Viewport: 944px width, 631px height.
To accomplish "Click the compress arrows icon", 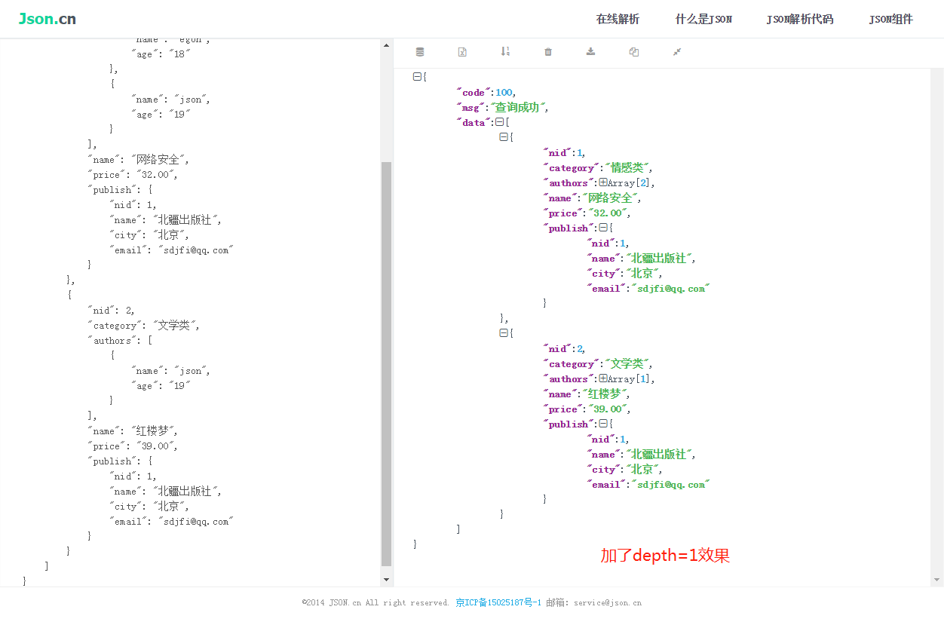I will click(x=677, y=52).
